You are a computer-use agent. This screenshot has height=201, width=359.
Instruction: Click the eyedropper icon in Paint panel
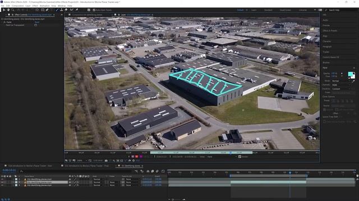click(353, 81)
